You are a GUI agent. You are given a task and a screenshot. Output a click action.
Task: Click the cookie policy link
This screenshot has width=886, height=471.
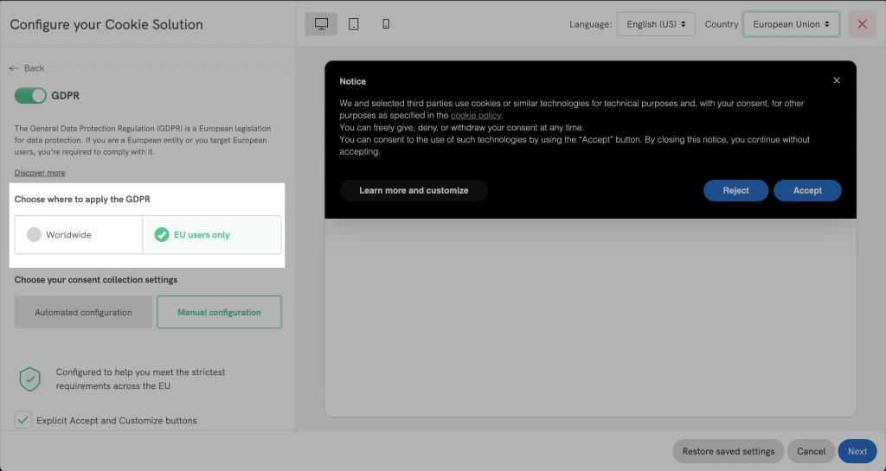(x=476, y=115)
